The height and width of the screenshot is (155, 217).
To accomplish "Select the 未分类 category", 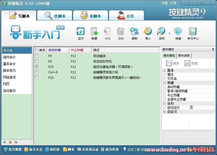I will 17,50.
